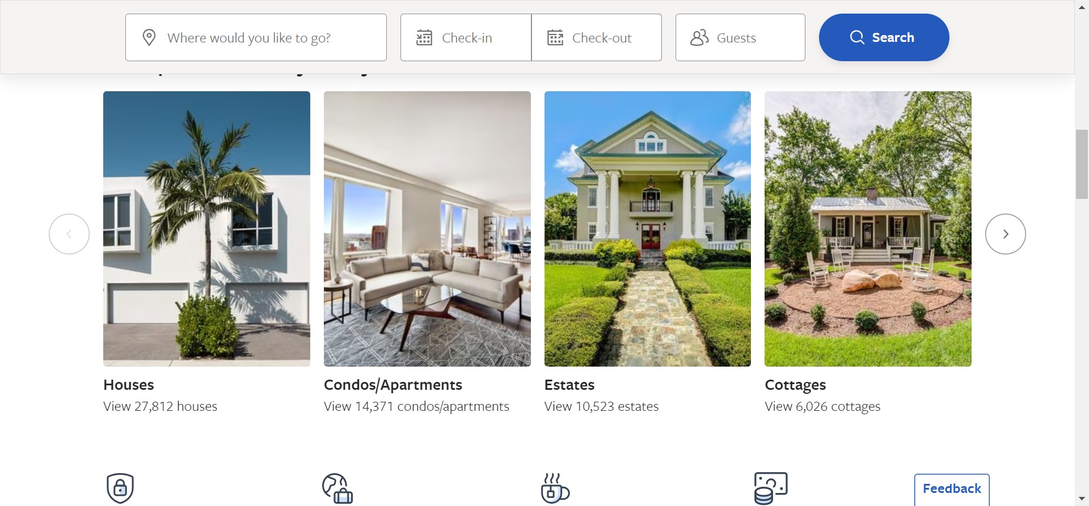This screenshot has height=506, width=1089.
Task: Open the Check-out date picker
Action: (x=597, y=37)
